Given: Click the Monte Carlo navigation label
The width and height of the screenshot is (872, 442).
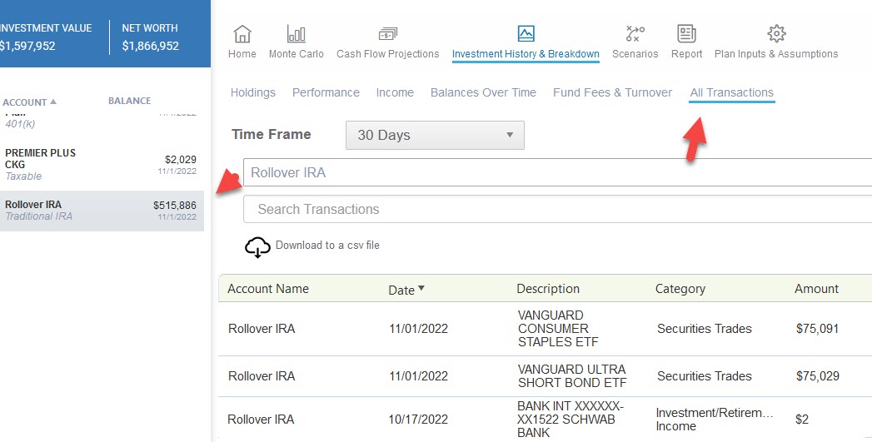Looking at the screenshot, I should pyautogui.click(x=296, y=54).
